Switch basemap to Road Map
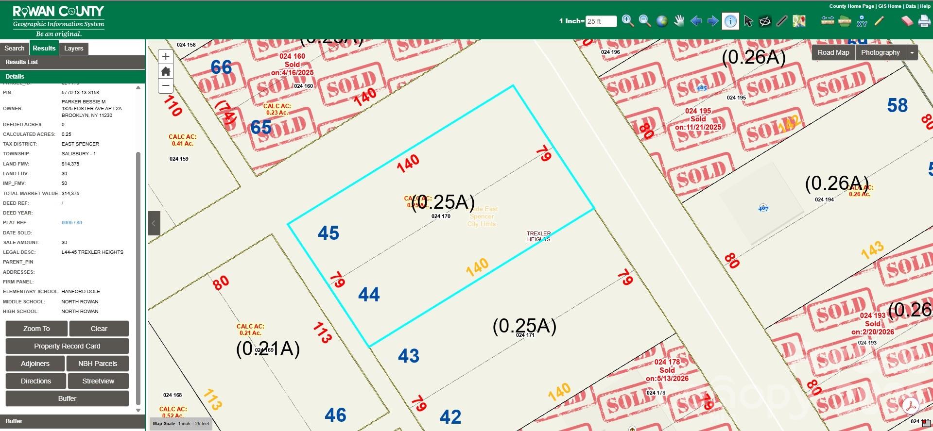 tap(833, 52)
